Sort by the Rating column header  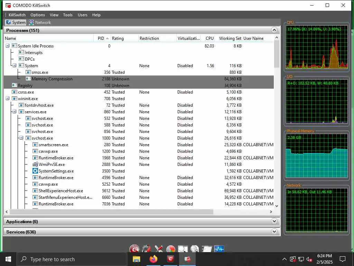(124, 38)
